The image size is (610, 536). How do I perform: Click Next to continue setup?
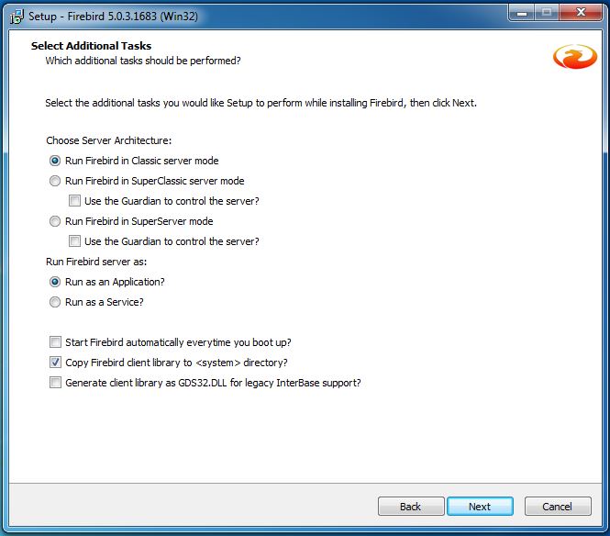tap(479, 507)
